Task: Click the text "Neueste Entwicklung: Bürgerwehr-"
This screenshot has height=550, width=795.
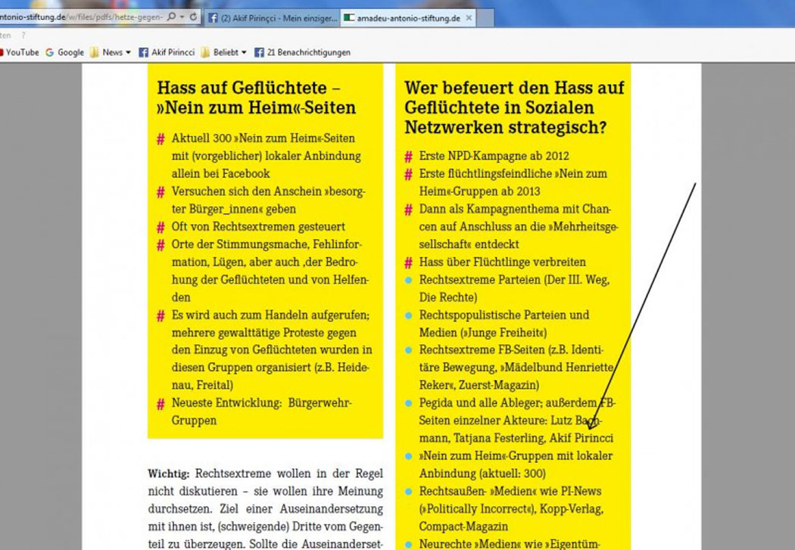Action: click(262, 403)
